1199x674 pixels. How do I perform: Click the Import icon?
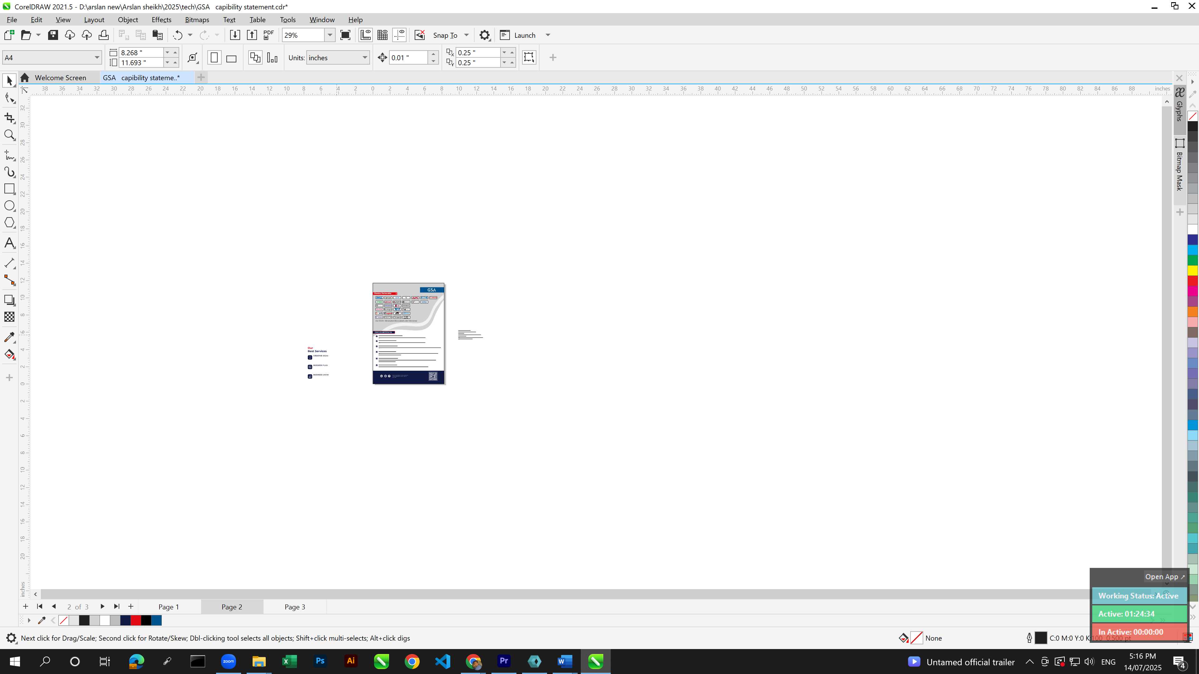pyautogui.click(x=235, y=35)
